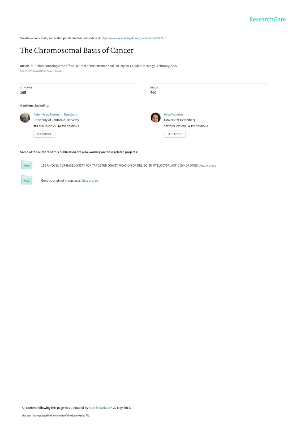View project for Genetic origin of metastases
The image size is (301, 425).
(x=90, y=181)
